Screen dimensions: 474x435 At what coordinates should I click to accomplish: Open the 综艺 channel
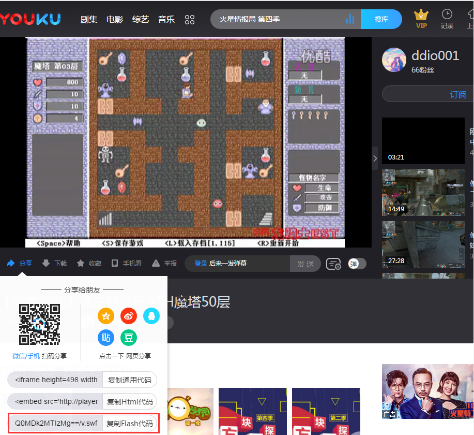(x=141, y=19)
